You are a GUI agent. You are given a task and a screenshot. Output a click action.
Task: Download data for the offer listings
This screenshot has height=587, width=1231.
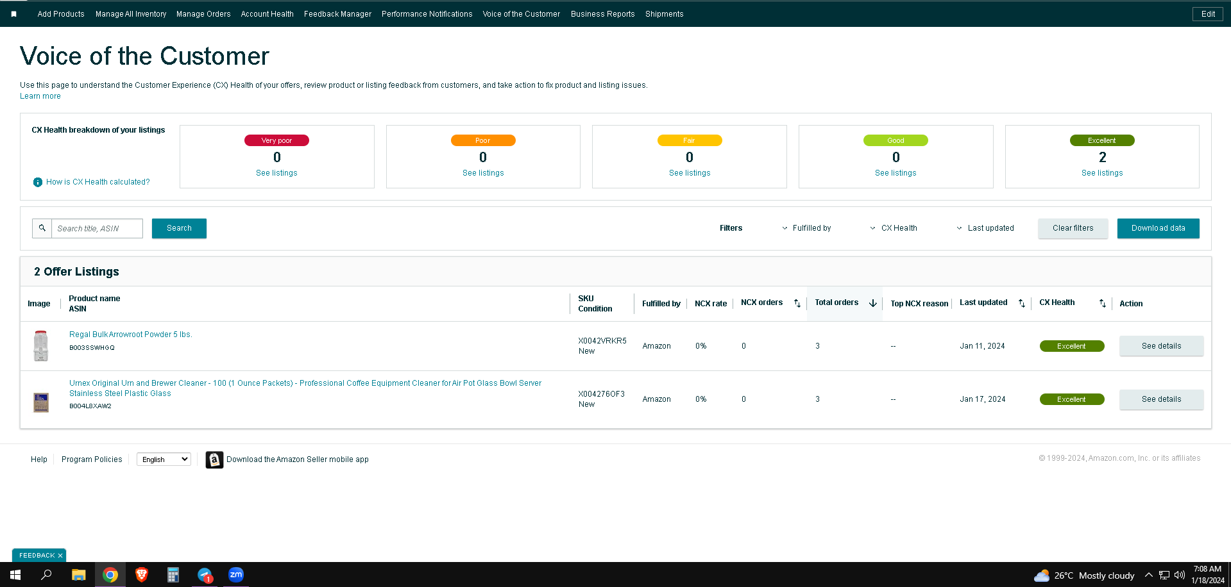point(1158,228)
